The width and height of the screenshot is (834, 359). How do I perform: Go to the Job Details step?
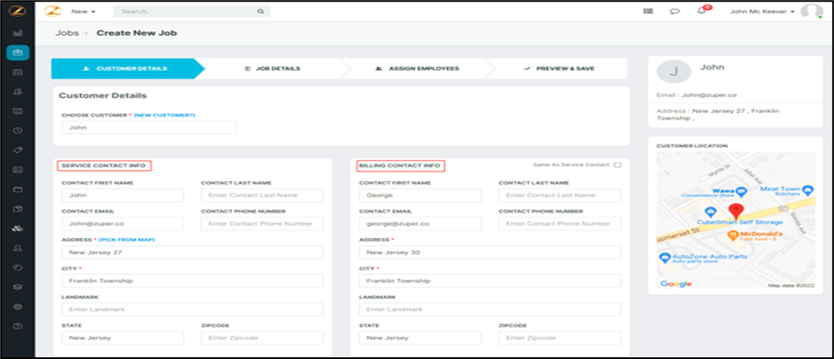[x=272, y=68]
